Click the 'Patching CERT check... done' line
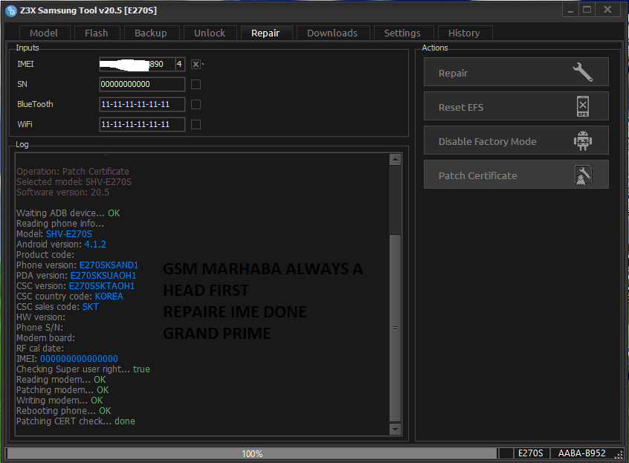629x463 pixels. 76,421
